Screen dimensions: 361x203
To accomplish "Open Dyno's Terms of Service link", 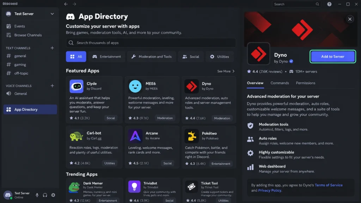I will click(329, 185).
